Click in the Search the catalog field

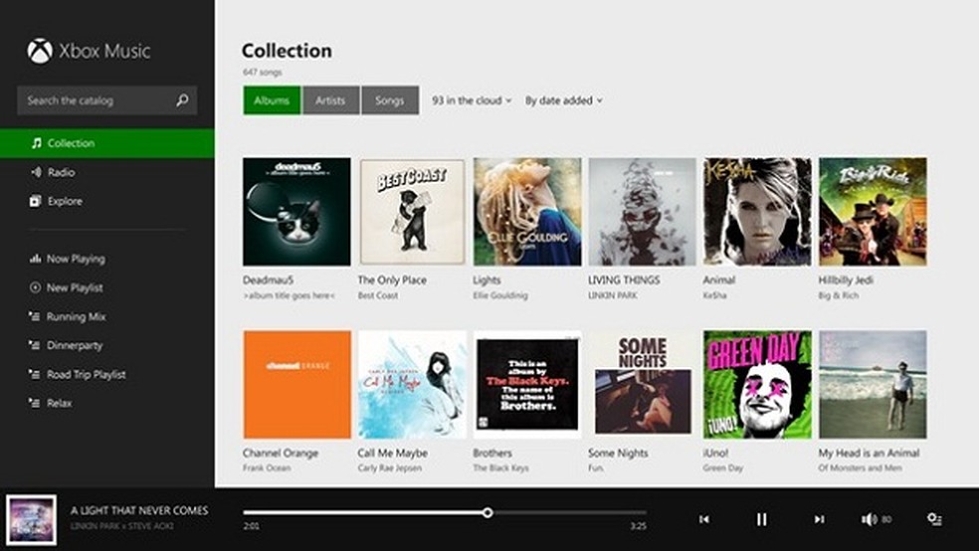coord(106,100)
